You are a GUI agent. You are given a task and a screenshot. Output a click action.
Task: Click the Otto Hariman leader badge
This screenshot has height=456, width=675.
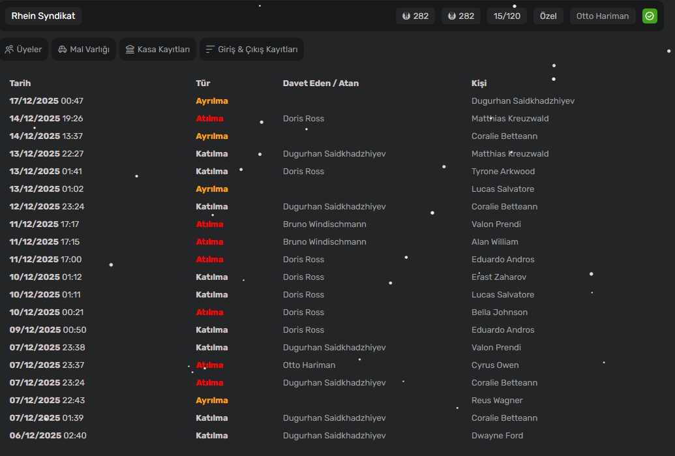click(x=603, y=16)
